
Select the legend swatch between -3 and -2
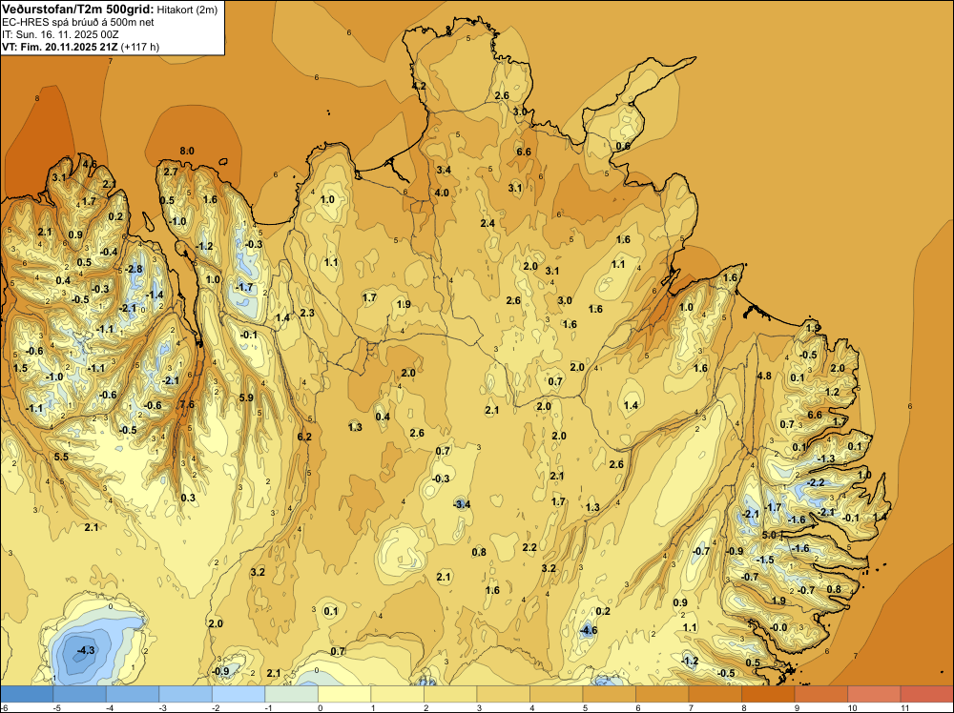point(186,694)
